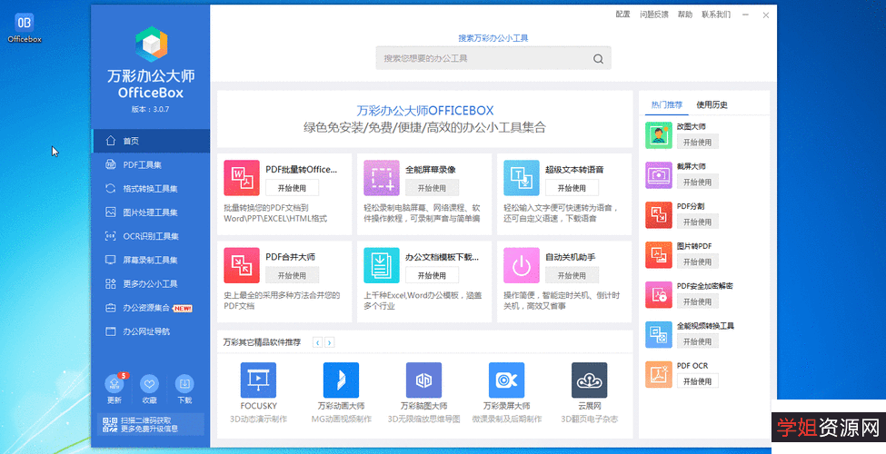Image resolution: width=886 pixels, height=454 pixels.
Task: Click the 图片转PDF icon
Action: [659, 254]
